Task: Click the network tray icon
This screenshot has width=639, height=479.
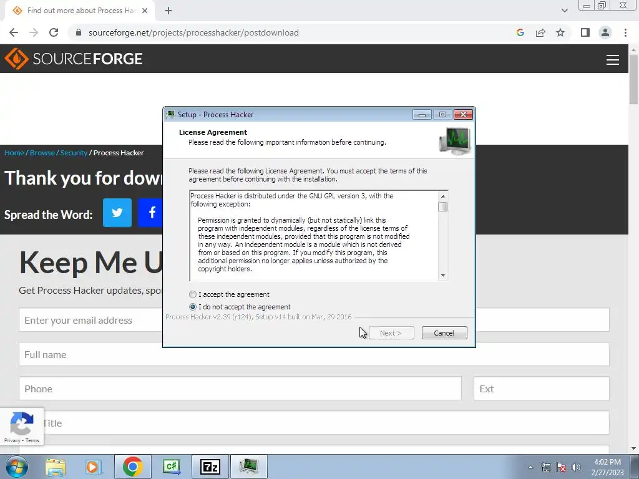Action: pyautogui.click(x=545, y=467)
